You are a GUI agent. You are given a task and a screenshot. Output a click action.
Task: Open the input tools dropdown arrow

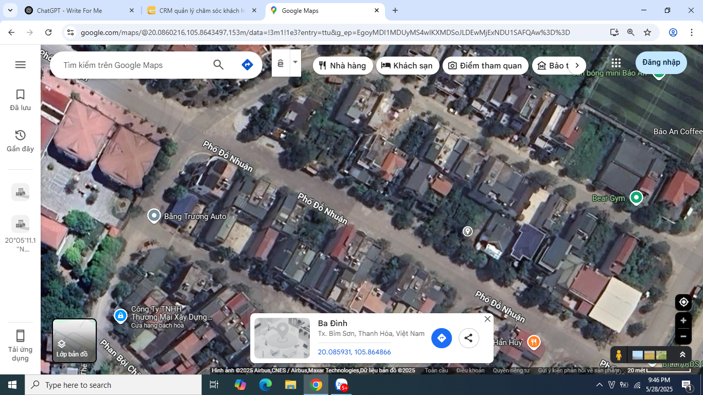(x=295, y=63)
